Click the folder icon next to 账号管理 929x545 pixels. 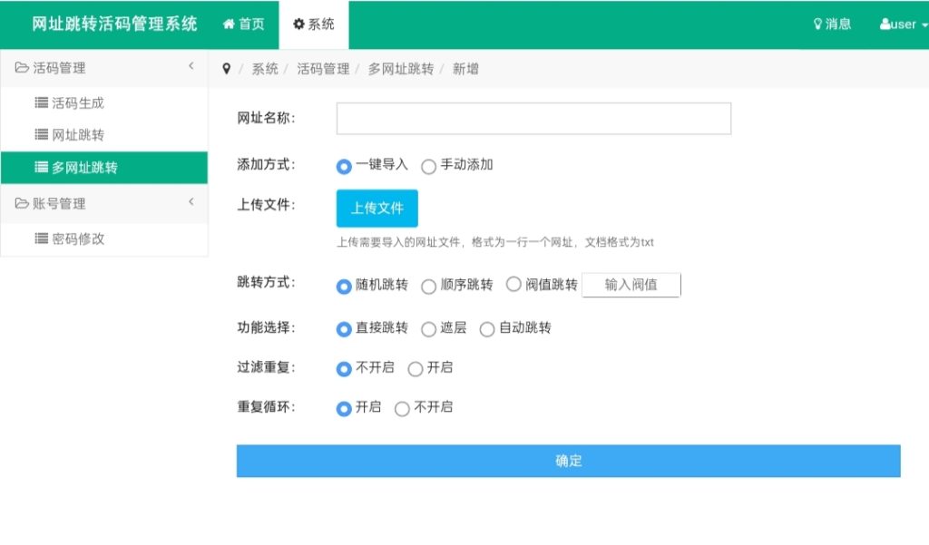click(22, 203)
